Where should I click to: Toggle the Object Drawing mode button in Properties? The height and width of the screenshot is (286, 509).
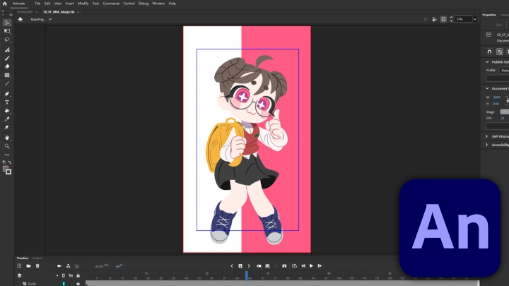click(x=500, y=52)
